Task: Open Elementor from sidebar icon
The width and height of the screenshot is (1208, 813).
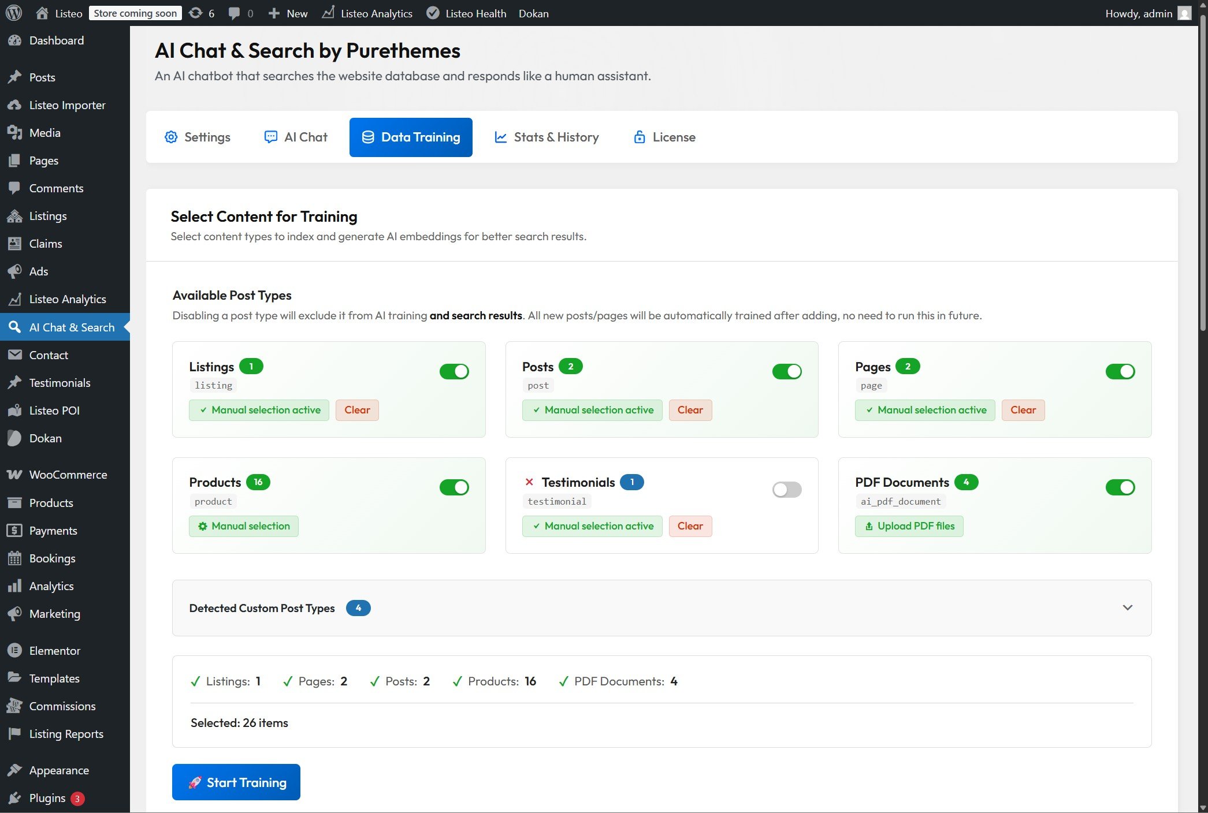Action: [x=14, y=651]
